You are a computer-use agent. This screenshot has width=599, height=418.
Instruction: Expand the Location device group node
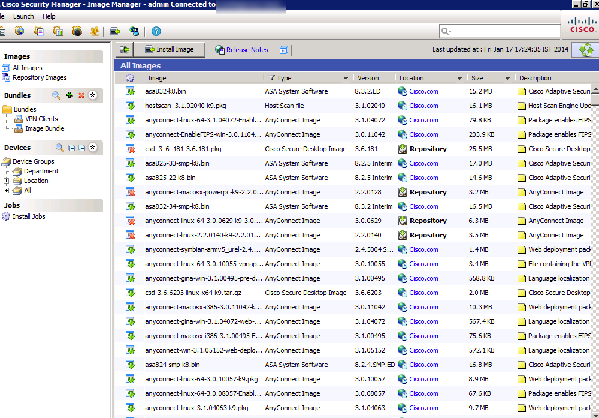coord(7,181)
